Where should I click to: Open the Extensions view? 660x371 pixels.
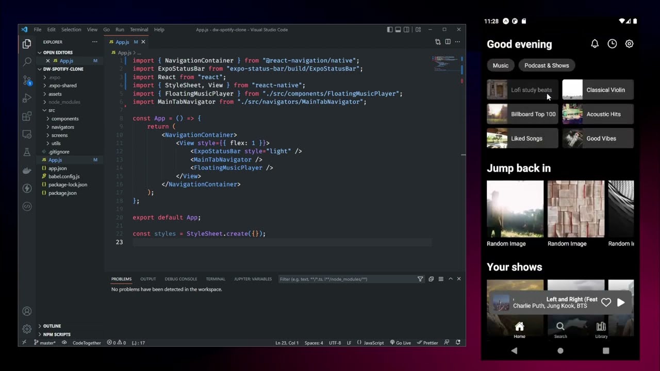(x=27, y=116)
